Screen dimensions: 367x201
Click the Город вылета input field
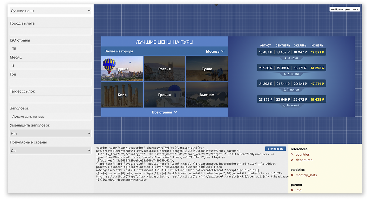[x=50, y=31]
